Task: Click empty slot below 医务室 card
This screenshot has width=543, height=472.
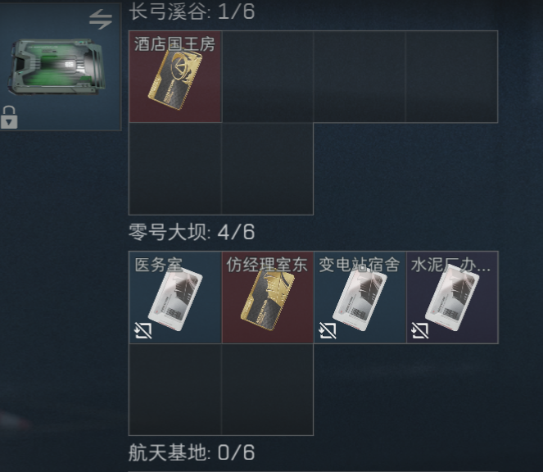Action: click(x=175, y=389)
